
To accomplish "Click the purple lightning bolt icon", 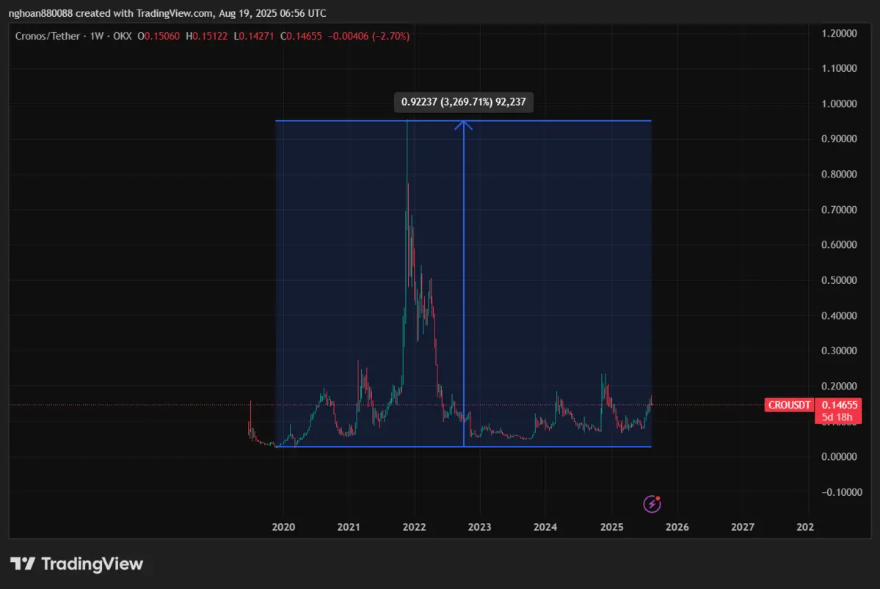I will pos(652,504).
